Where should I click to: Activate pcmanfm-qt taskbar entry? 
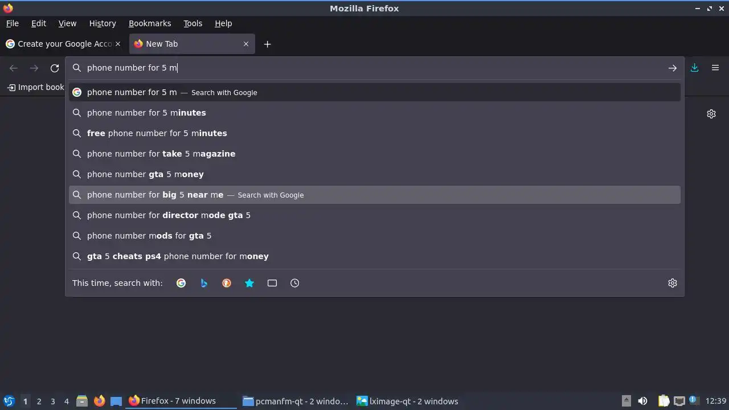tap(295, 401)
